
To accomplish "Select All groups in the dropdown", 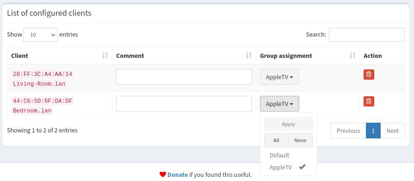I will 276,140.
